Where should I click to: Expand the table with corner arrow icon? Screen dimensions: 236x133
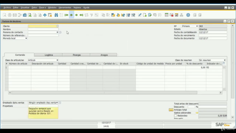(x=223, y=63)
